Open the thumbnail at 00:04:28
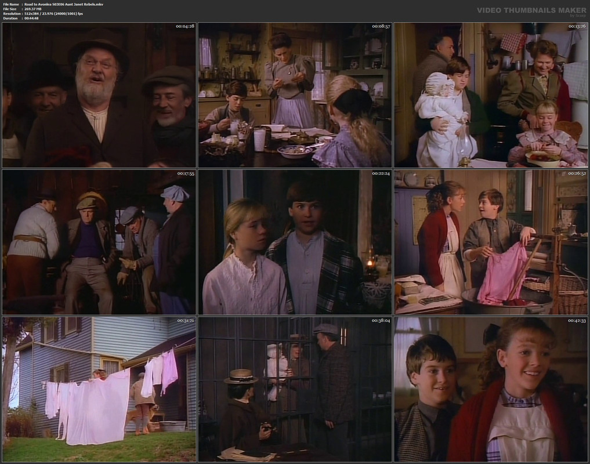This screenshot has width=590, height=464. [99, 95]
